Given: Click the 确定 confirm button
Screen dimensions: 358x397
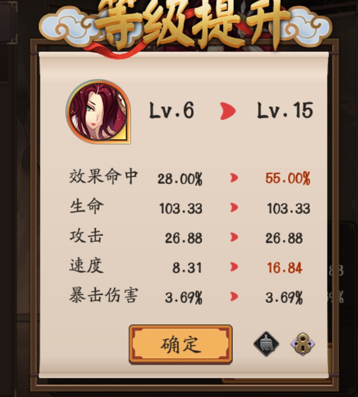Looking at the screenshot, I should (x=181, y=344).
